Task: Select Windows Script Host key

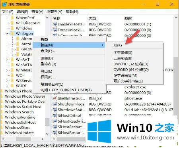Action: (23, 107)
